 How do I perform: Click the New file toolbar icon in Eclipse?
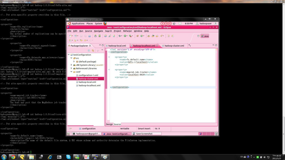[x=70, y=36]
